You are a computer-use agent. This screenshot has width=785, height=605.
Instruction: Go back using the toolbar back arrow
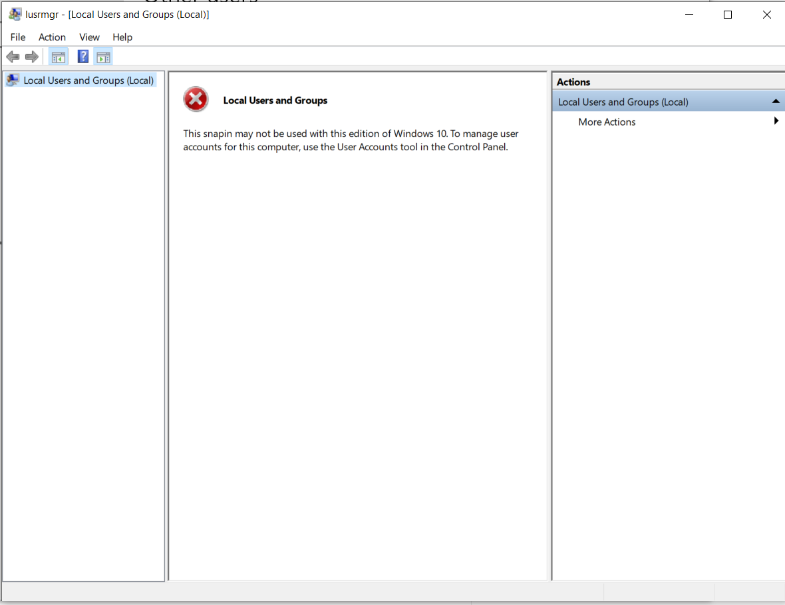(x=13, y=57)
